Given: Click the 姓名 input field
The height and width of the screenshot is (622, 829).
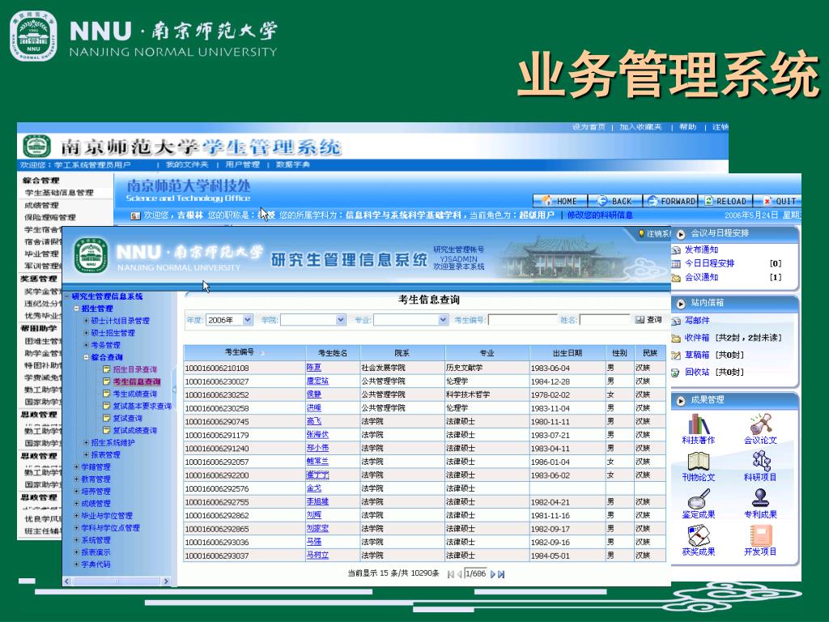Looking at the screenshot, I should [604, 320].
